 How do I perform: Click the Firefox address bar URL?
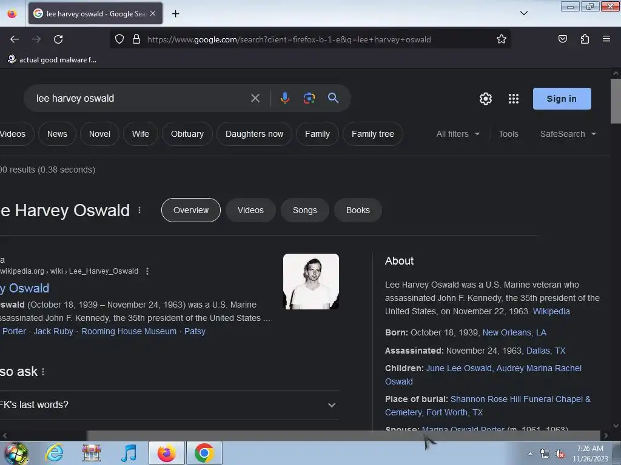tap(289, 39)
